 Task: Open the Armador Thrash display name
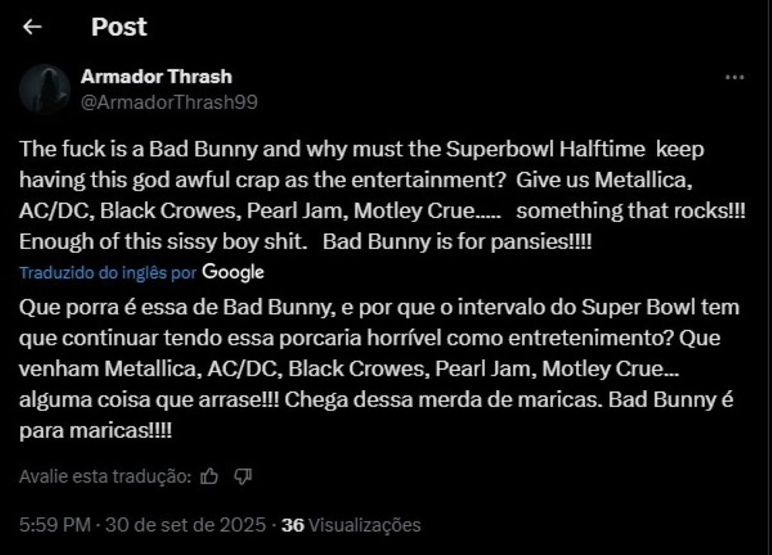[x=157, y=76]
